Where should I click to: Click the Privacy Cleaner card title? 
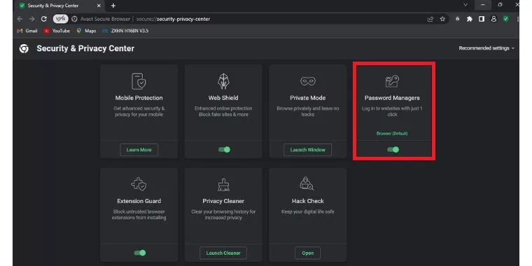tap(223, 201)
